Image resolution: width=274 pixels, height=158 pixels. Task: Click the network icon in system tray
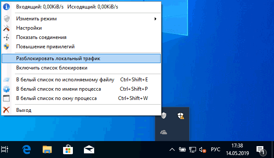click(x=192, y=150)
